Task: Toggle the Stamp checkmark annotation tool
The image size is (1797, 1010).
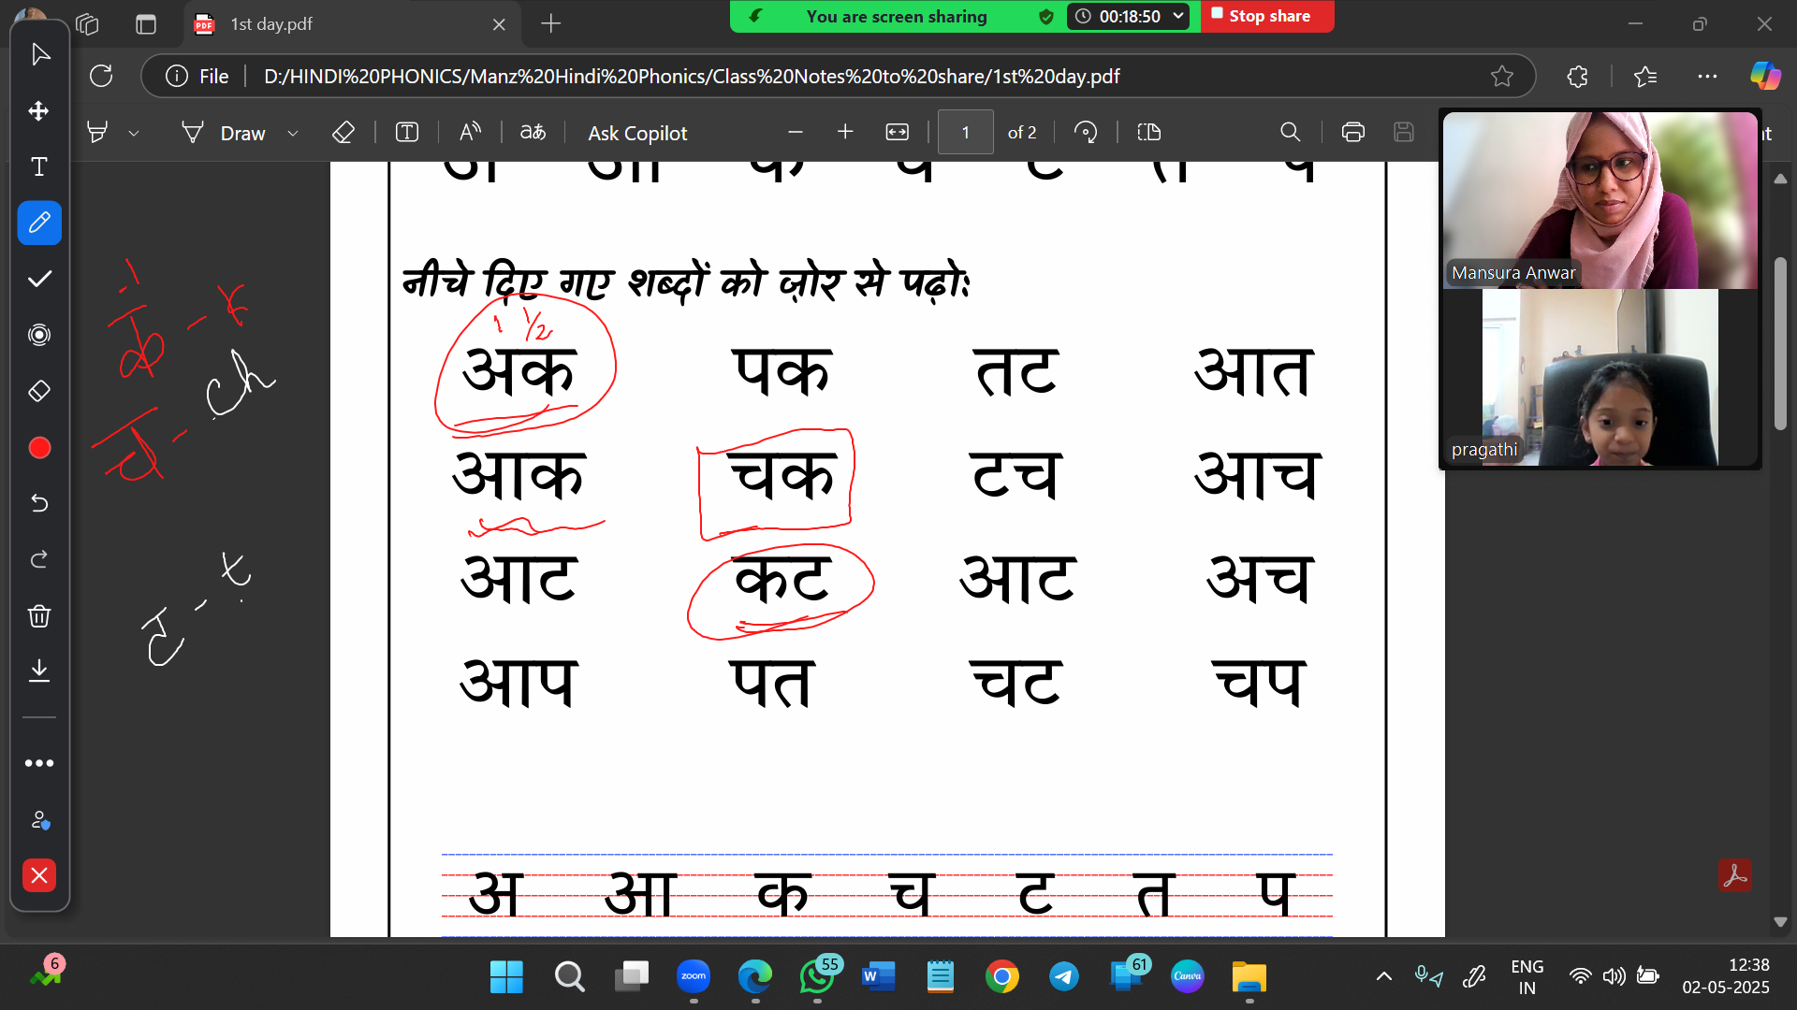Action: [39, 279]
